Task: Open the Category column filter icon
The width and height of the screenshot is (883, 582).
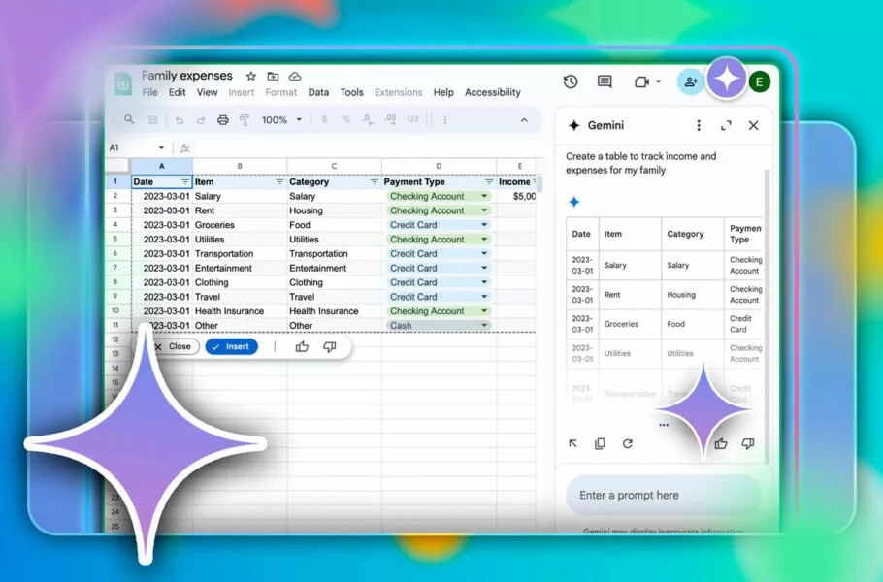Action: 374,181
